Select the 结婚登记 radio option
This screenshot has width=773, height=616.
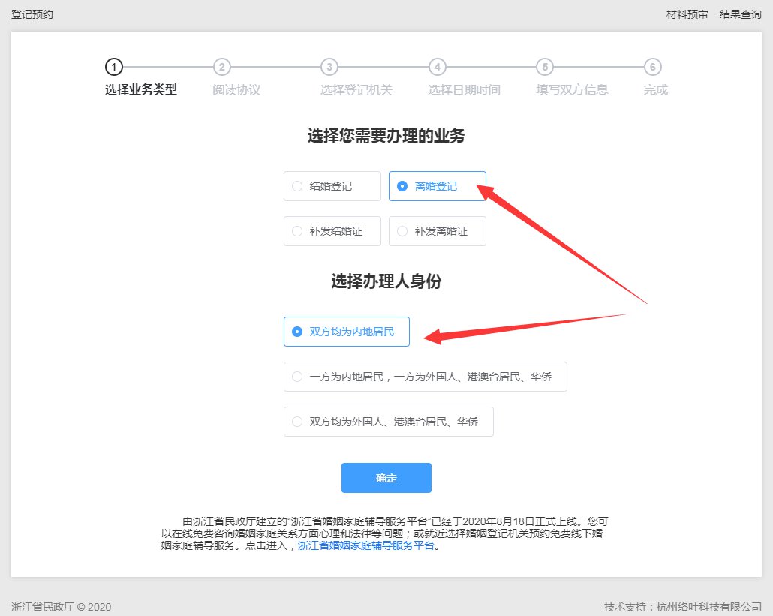click(x=332, y=186)
